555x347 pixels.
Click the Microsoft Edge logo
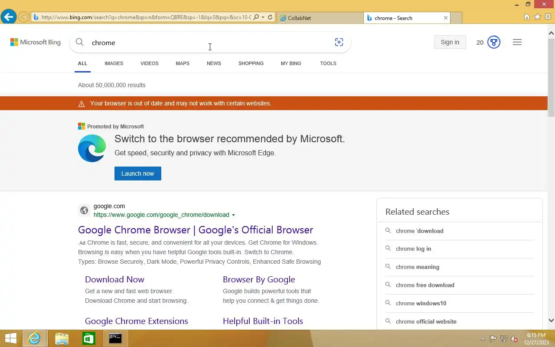[x=92, y=148]
